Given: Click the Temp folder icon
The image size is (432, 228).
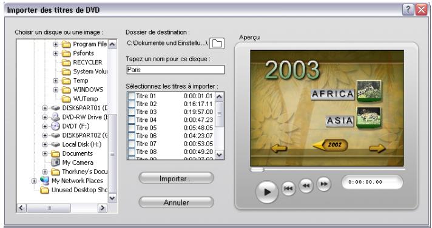Looking at the screenshot, I should pos(66,81).
